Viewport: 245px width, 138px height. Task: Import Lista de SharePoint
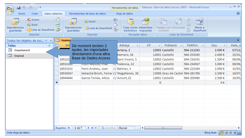tap(41, 30)
